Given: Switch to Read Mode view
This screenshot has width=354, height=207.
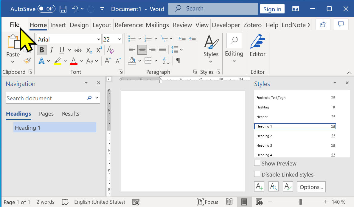Looking at the screenshot, I should (229, 202).
